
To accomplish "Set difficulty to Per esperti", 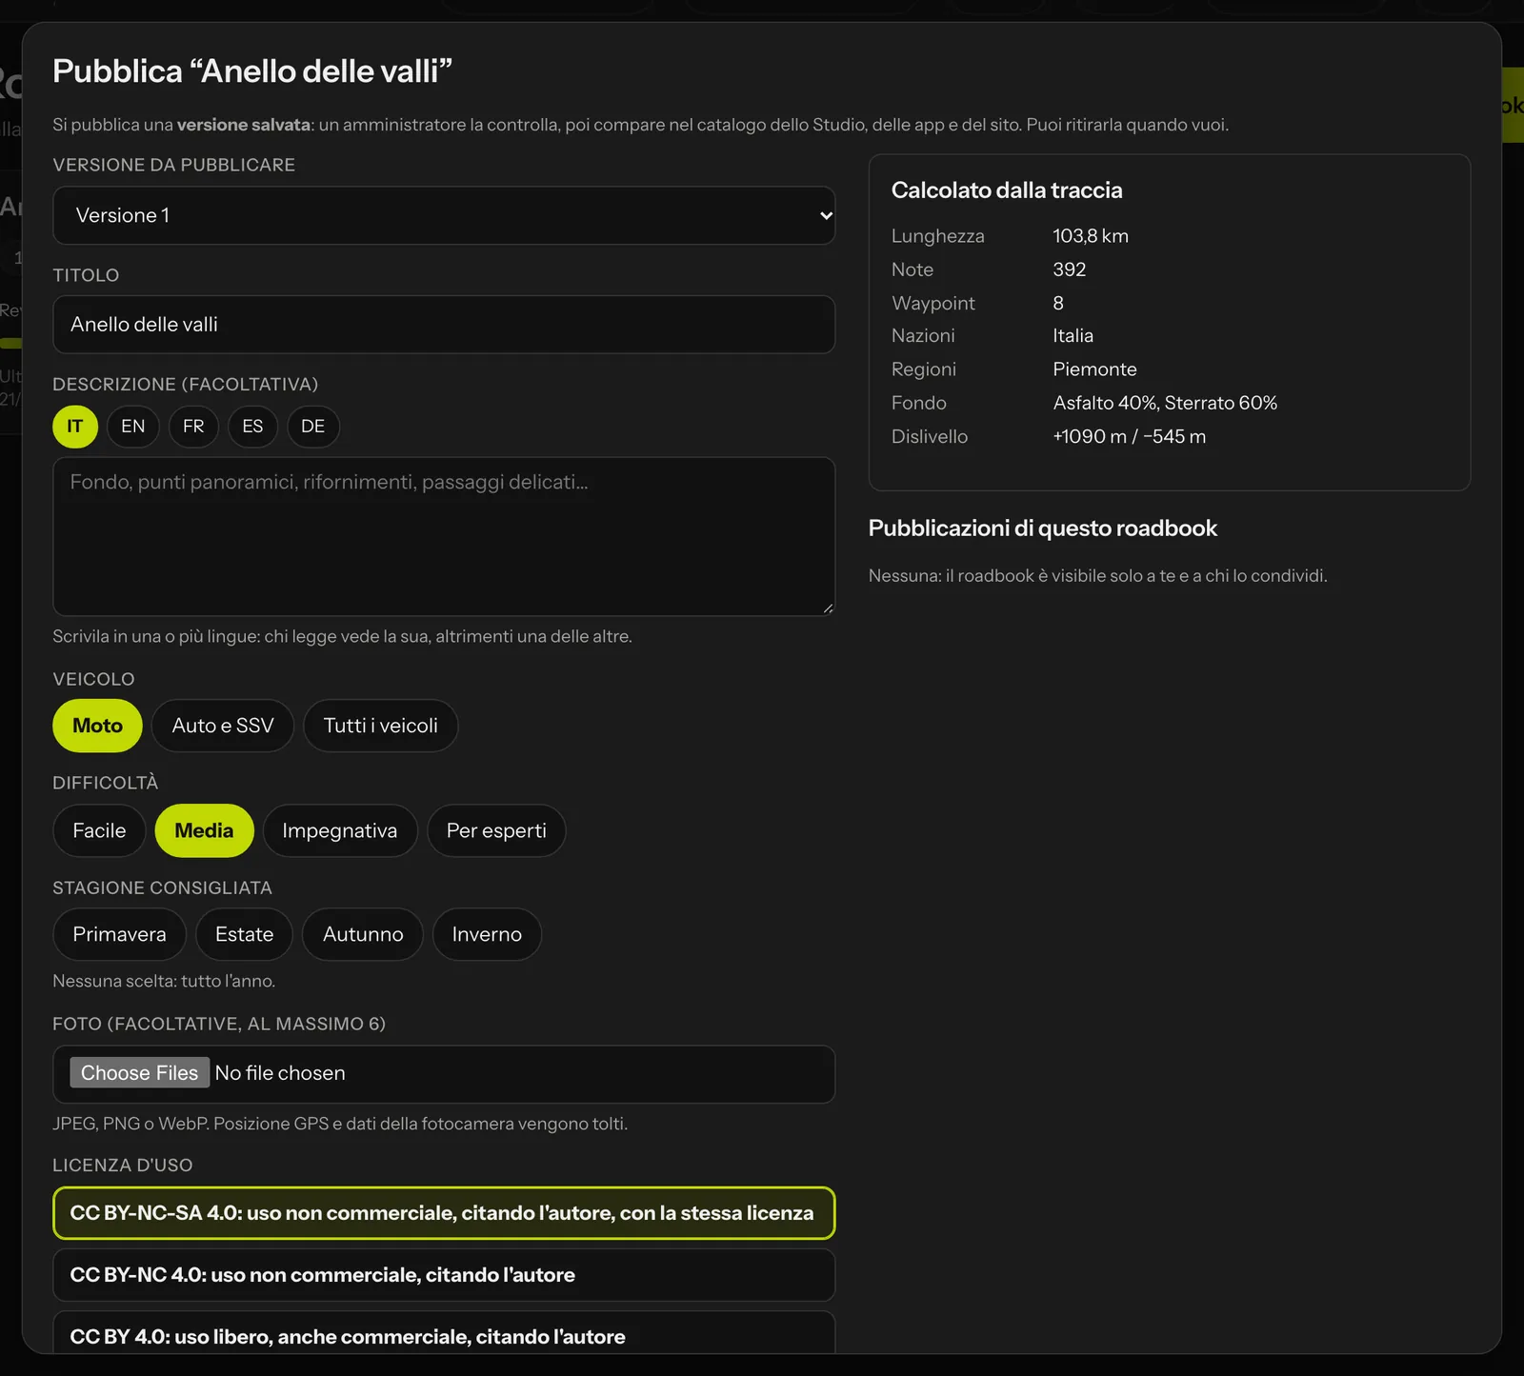I will (x=496, y=830).
